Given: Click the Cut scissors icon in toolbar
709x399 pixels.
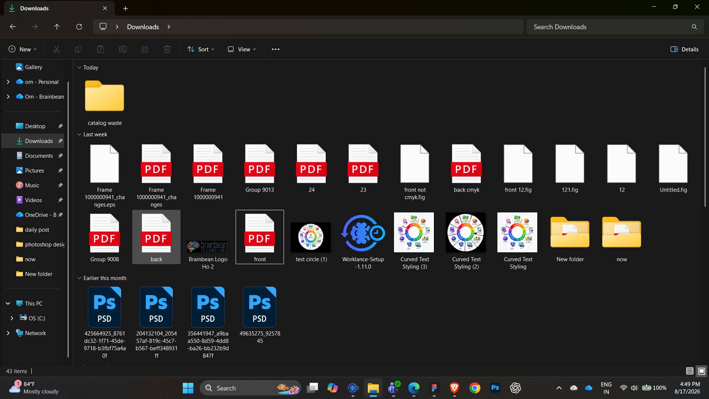Looking at the screenshot, I should pyautogui.click(x=56, y=49).
